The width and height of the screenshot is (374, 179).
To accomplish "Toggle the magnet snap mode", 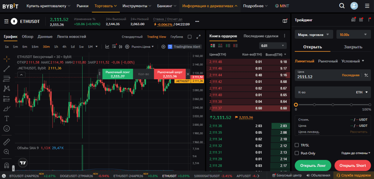I will pos(7,165).
